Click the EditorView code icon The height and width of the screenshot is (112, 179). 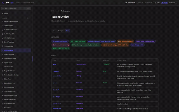coord(3,79)
